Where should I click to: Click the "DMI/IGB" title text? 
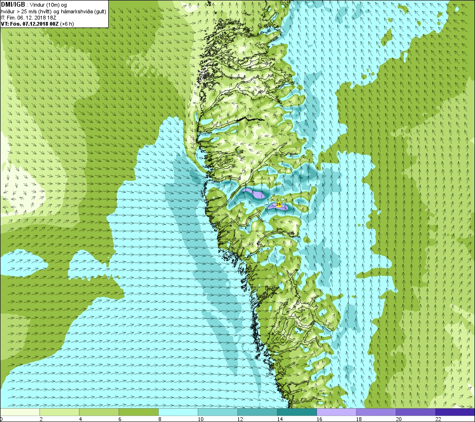tap(13, 5)
